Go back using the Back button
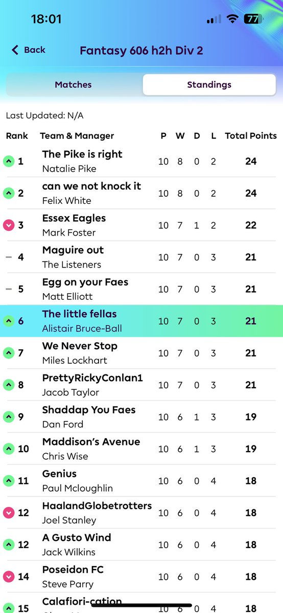This screenshot has width=283, height=613. [29, 50]
